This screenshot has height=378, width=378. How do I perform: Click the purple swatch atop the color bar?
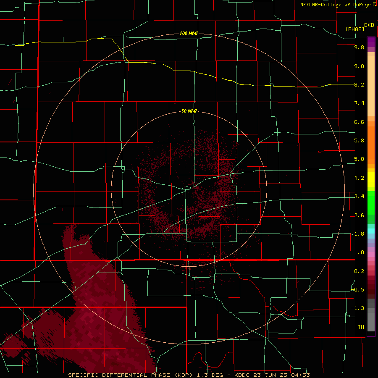tap(371, 42)
